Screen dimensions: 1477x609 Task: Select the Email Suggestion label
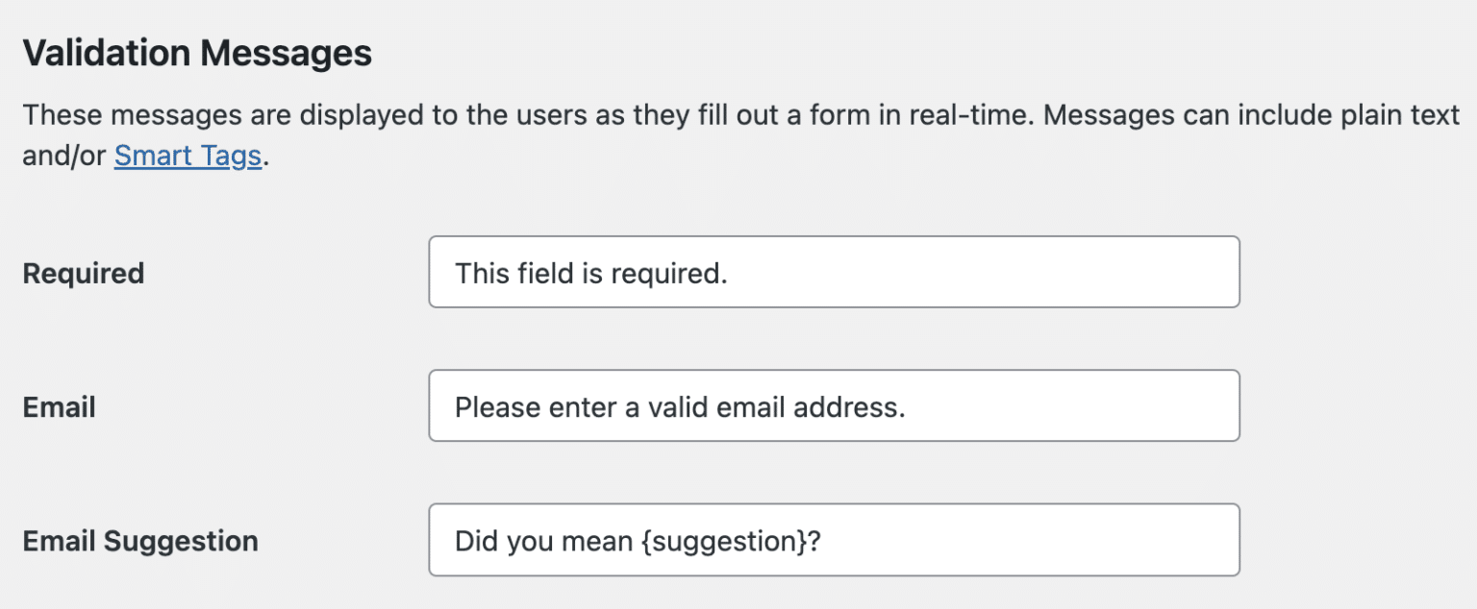(x=139, y=539)
